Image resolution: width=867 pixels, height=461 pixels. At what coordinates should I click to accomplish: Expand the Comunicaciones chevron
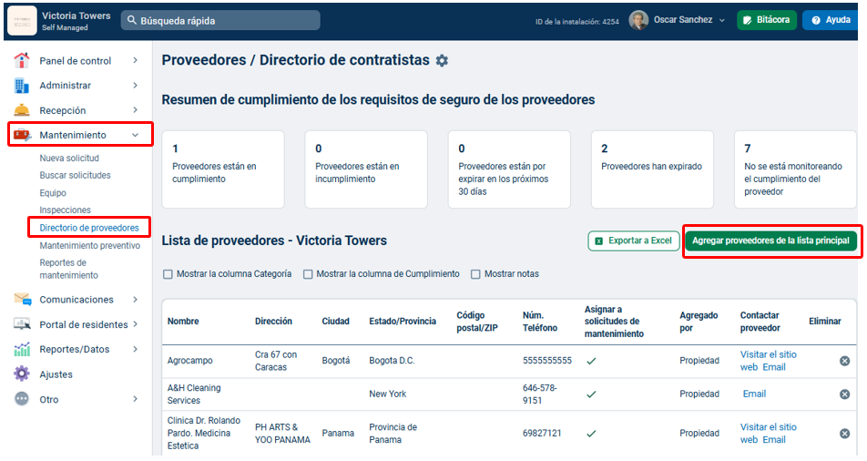pos(136,300)
